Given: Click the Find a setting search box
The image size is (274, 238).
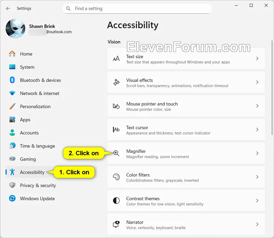Looking at the screenshot, I should pos(137,8).
